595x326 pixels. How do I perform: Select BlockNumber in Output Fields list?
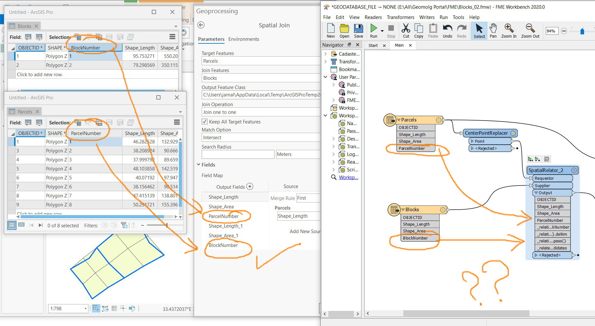pos(223,245)
